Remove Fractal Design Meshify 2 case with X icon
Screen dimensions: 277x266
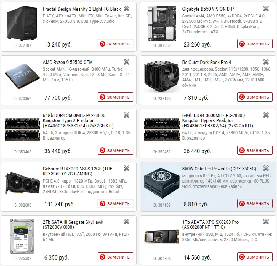pos(127,9)
